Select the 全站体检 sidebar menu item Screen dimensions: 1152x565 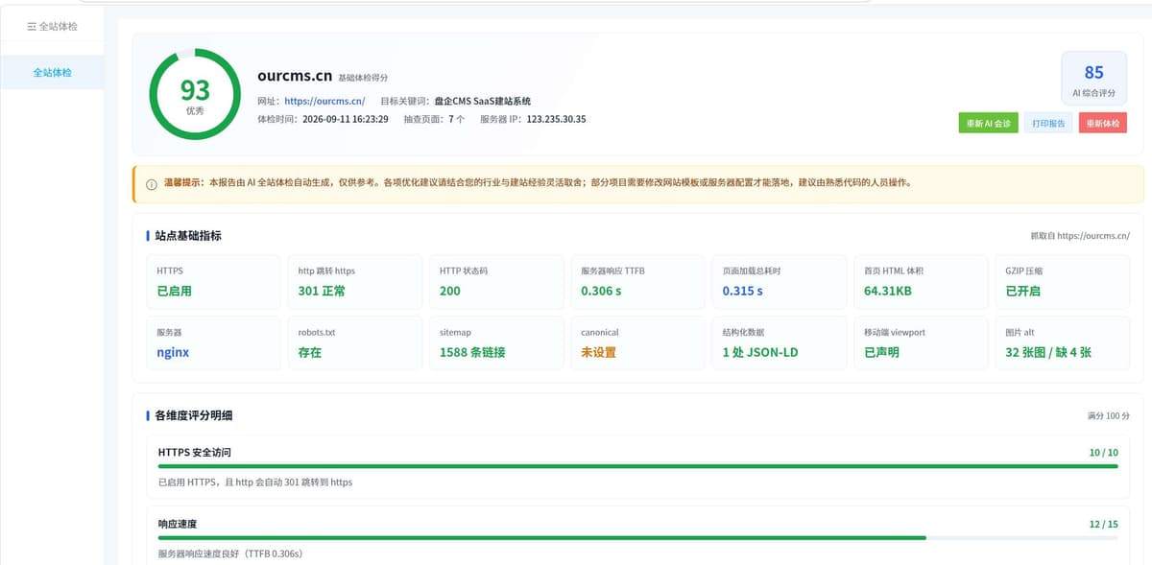tap(52, 72)
